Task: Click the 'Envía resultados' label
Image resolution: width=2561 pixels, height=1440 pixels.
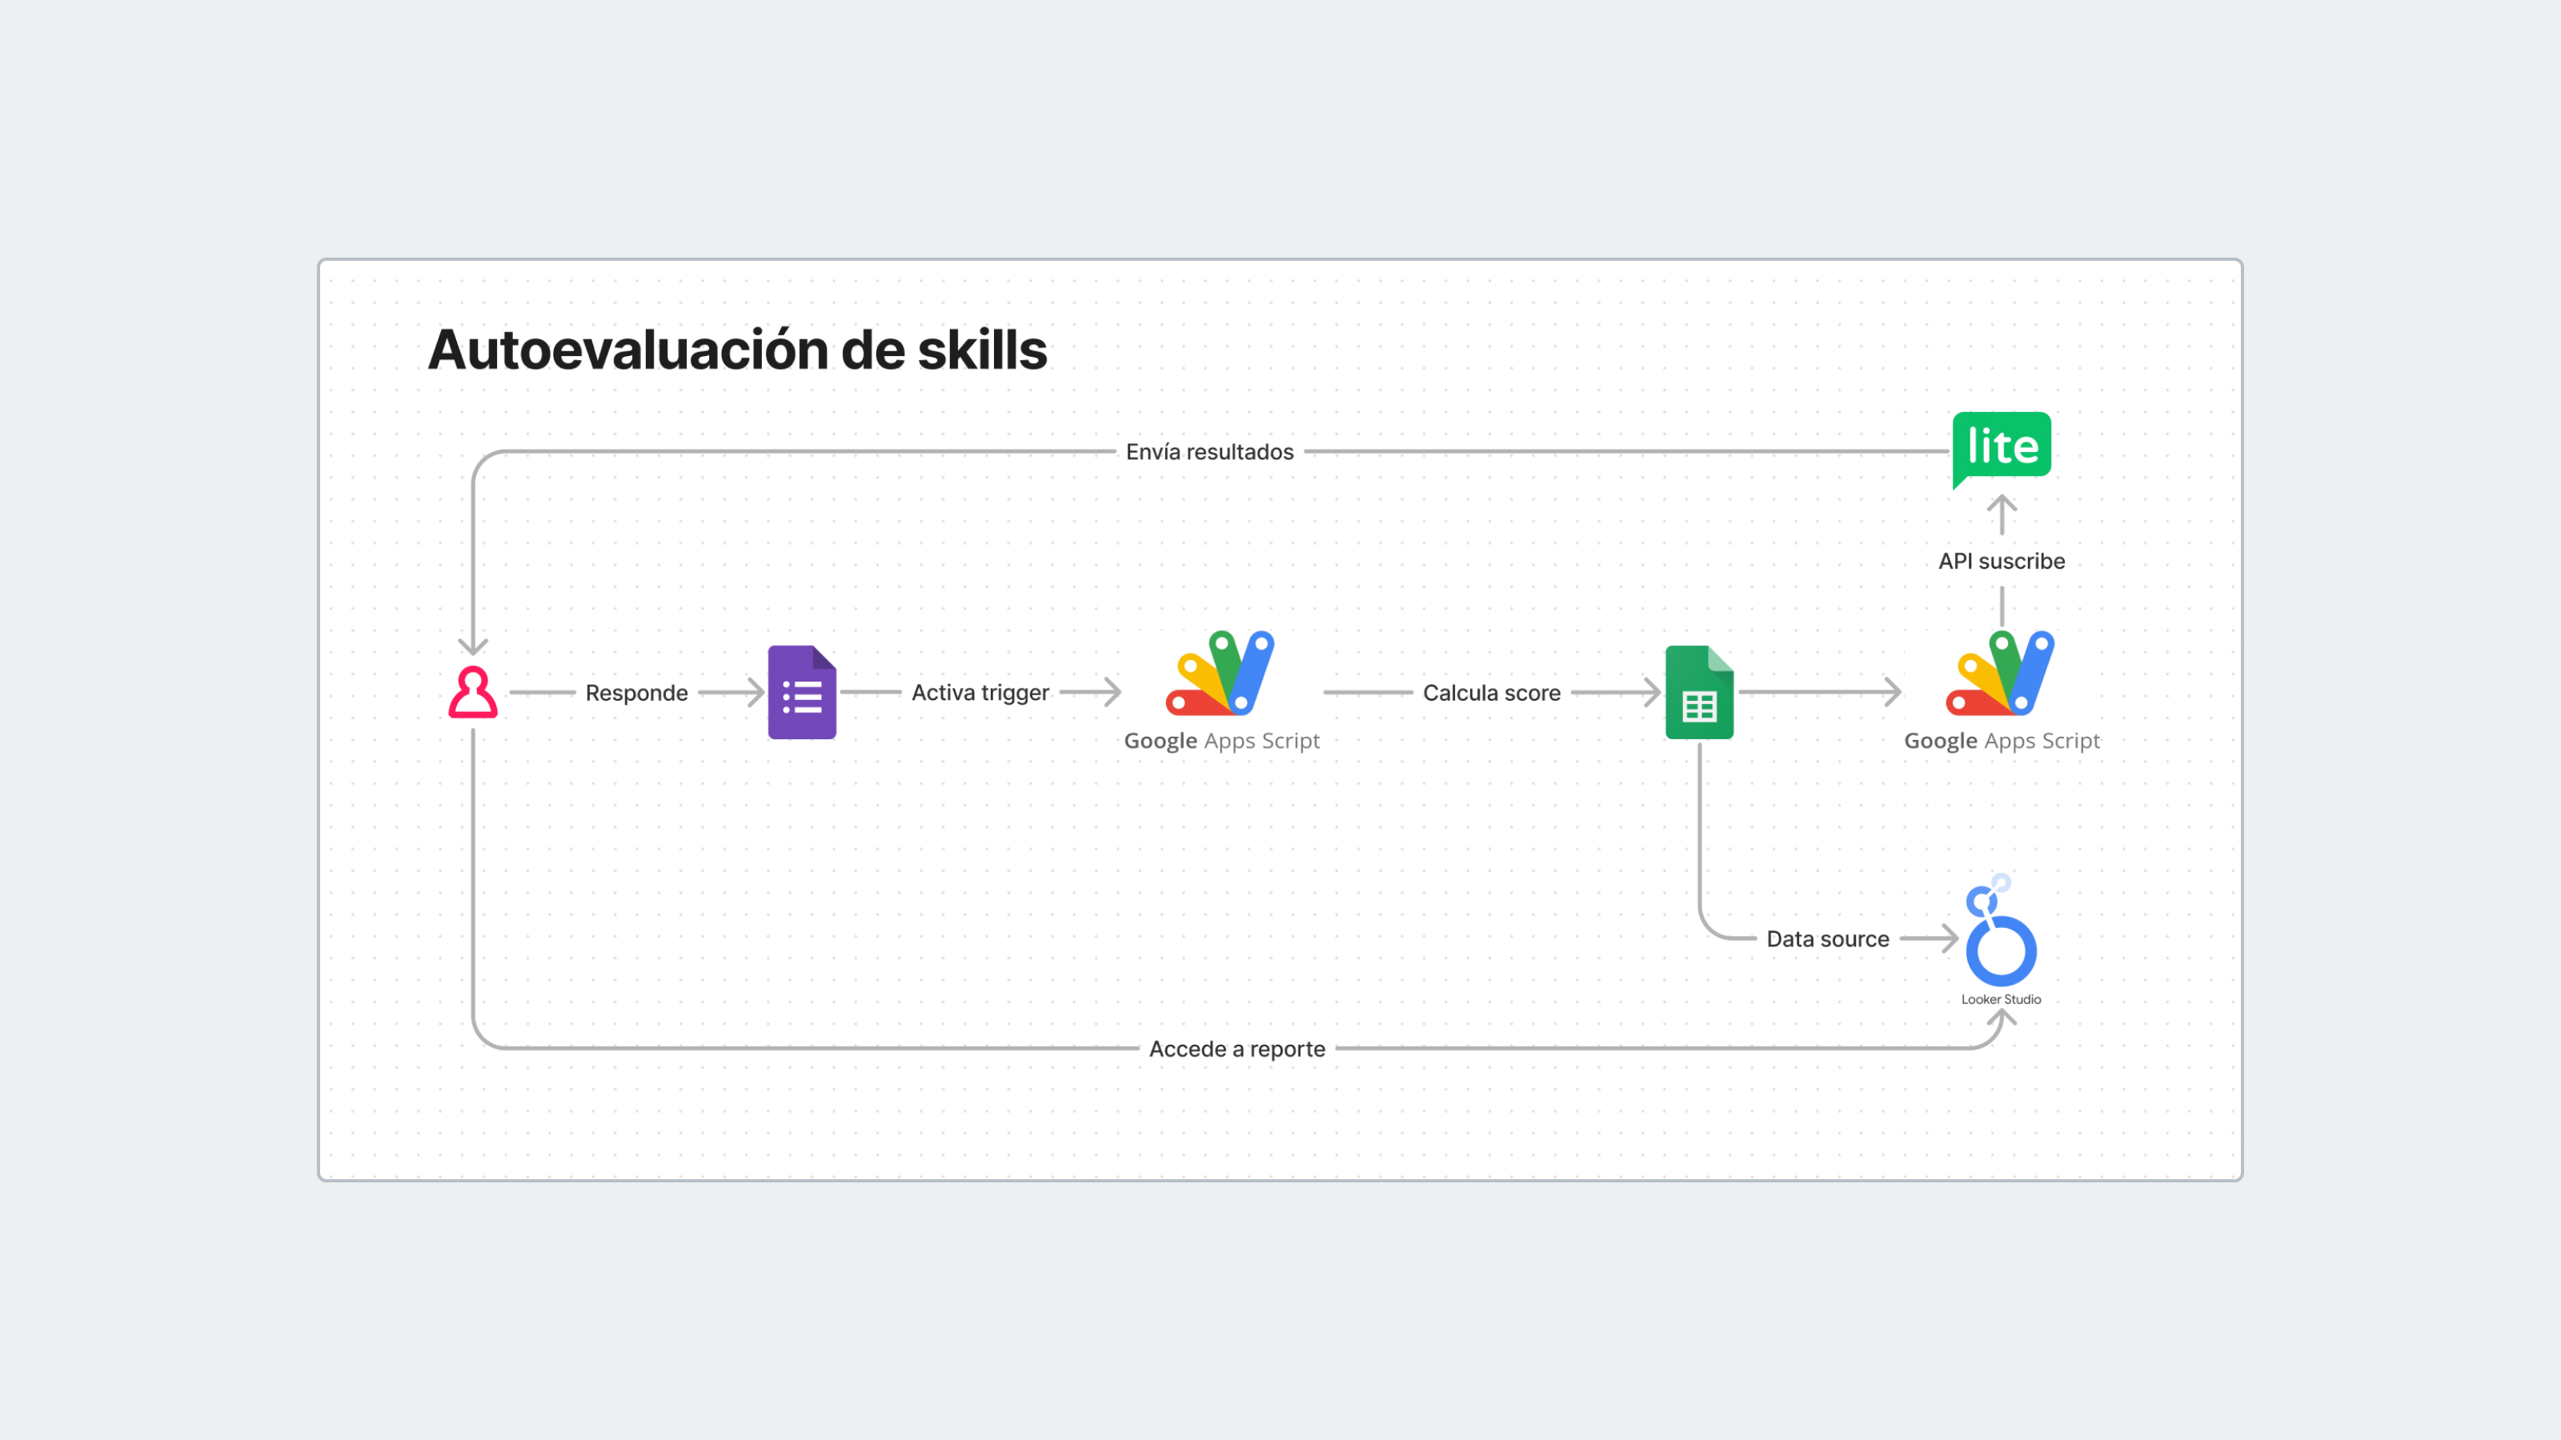Action: (1209, 451)
